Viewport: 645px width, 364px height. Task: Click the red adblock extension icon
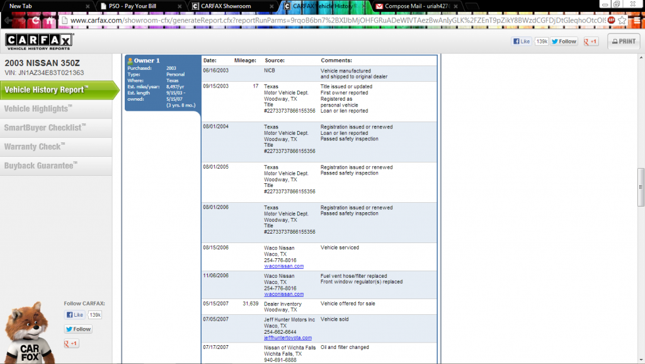pos(611,20)
